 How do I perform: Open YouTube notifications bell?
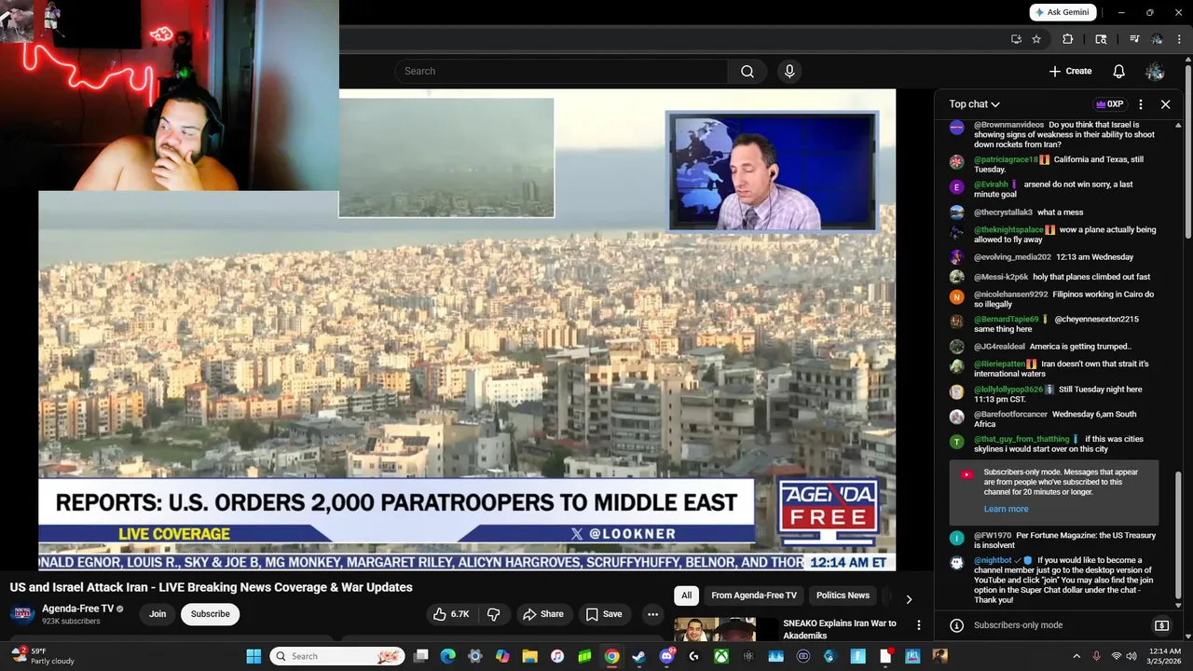tap(1119, 71)
